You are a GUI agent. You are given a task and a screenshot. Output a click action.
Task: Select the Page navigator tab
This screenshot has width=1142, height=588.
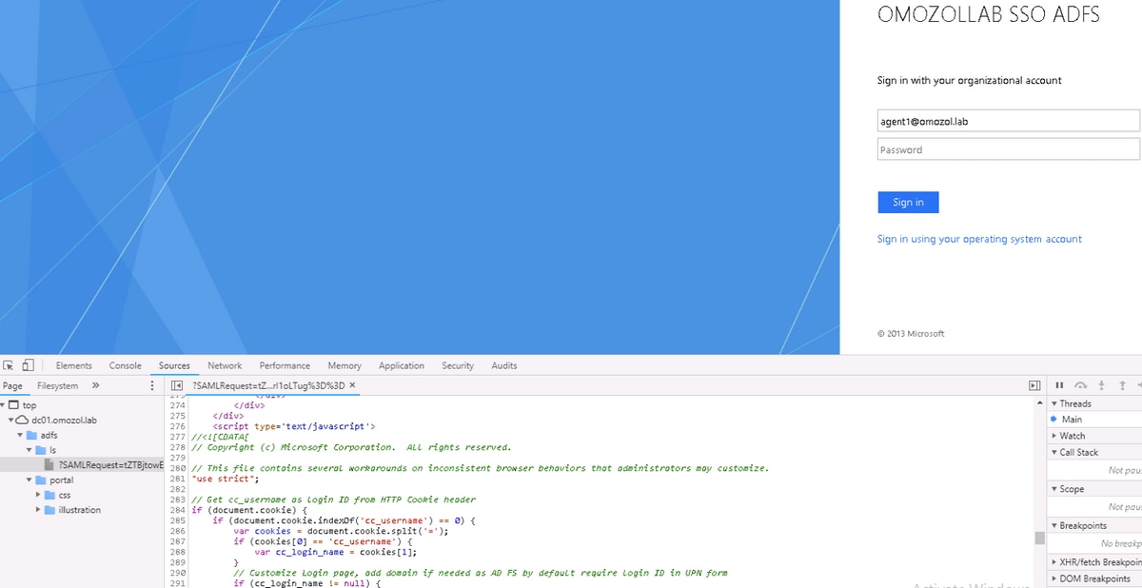point(12,385)
